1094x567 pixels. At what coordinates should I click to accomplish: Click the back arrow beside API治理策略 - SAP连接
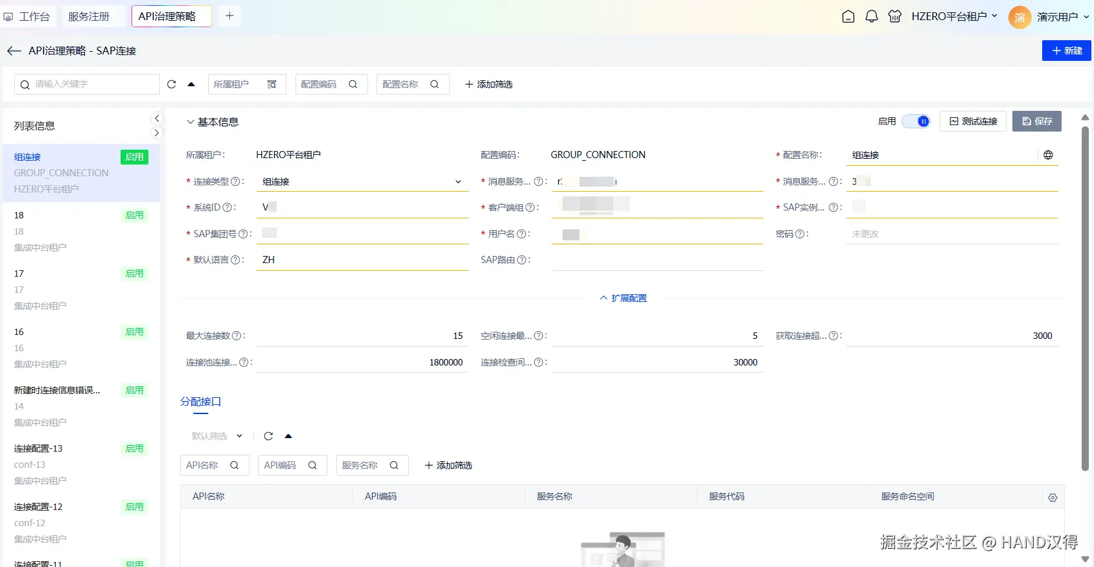point(14,51)
